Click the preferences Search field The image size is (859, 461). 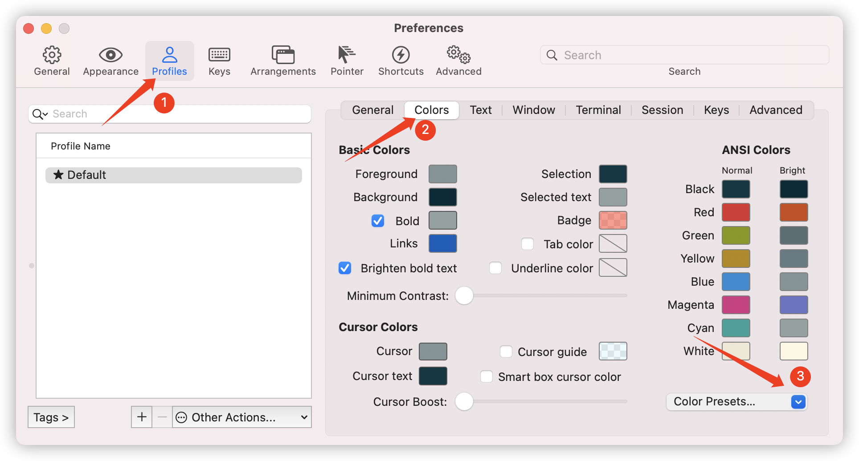685,55
